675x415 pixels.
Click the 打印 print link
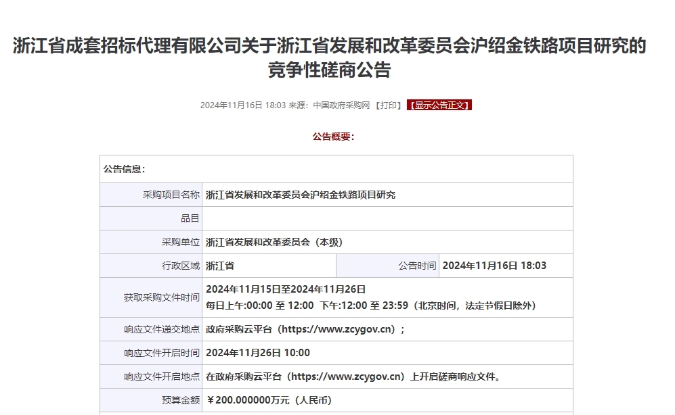coord(389,105)
